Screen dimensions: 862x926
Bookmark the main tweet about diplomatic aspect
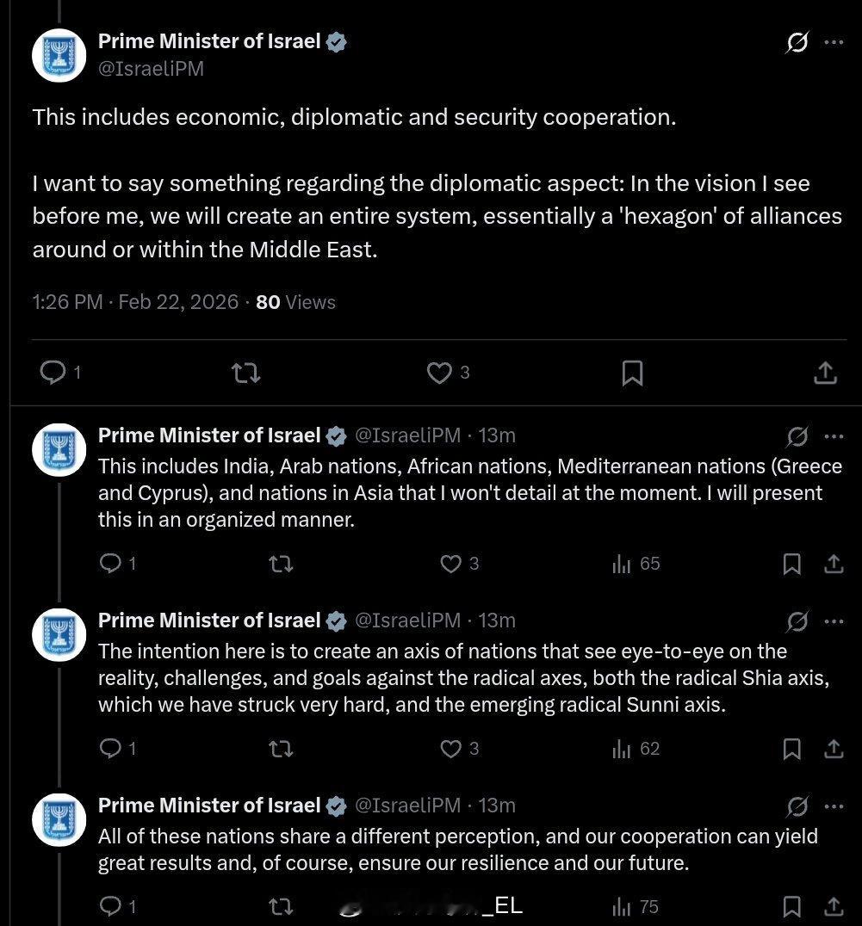(x=632, y=372)
